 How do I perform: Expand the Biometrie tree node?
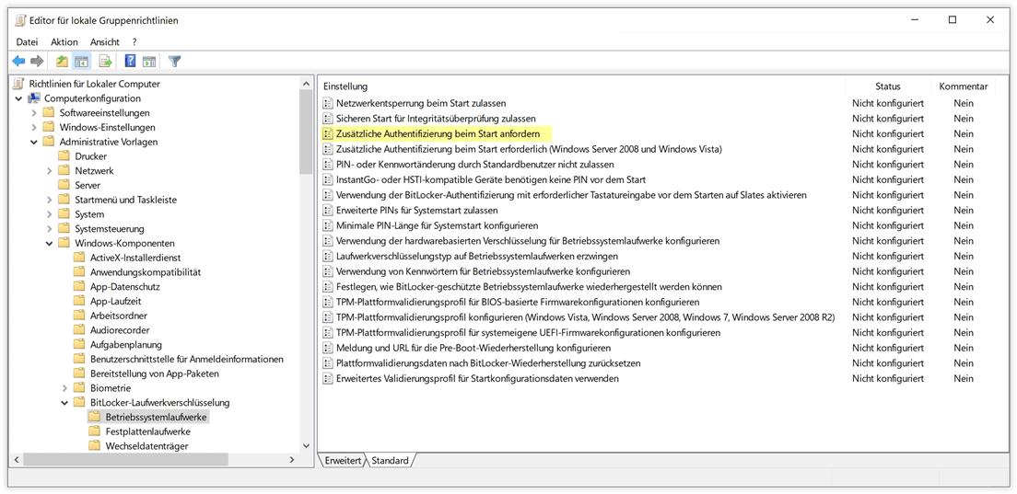click(64, 388)
